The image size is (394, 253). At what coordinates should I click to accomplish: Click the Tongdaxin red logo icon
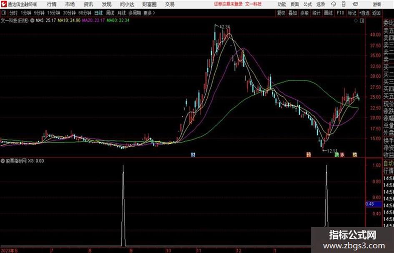point(3,4)
